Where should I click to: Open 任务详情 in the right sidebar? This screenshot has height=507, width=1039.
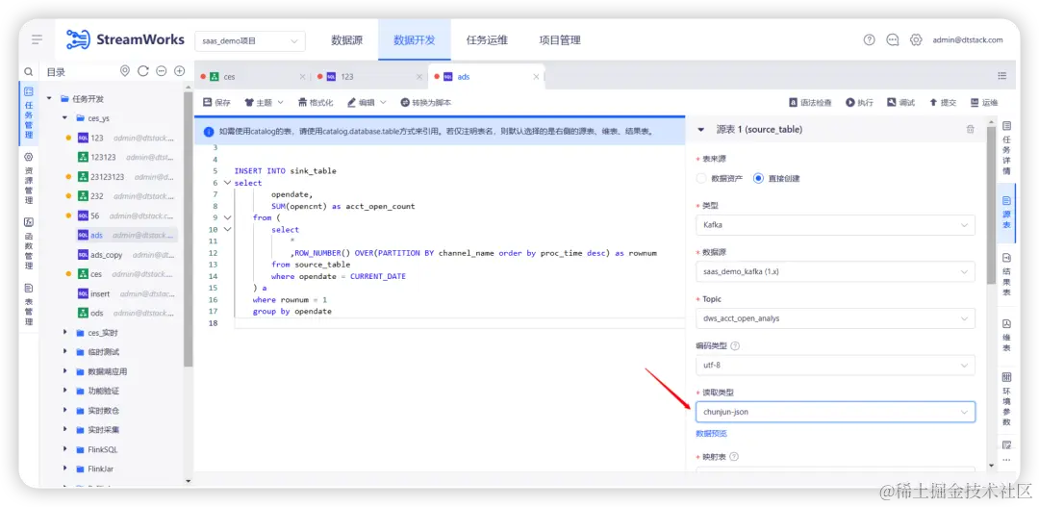click(x=1006, y=146)
